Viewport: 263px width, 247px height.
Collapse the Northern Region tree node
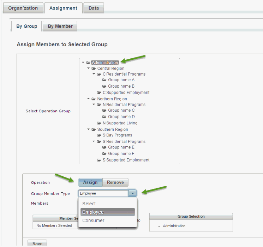89,99
